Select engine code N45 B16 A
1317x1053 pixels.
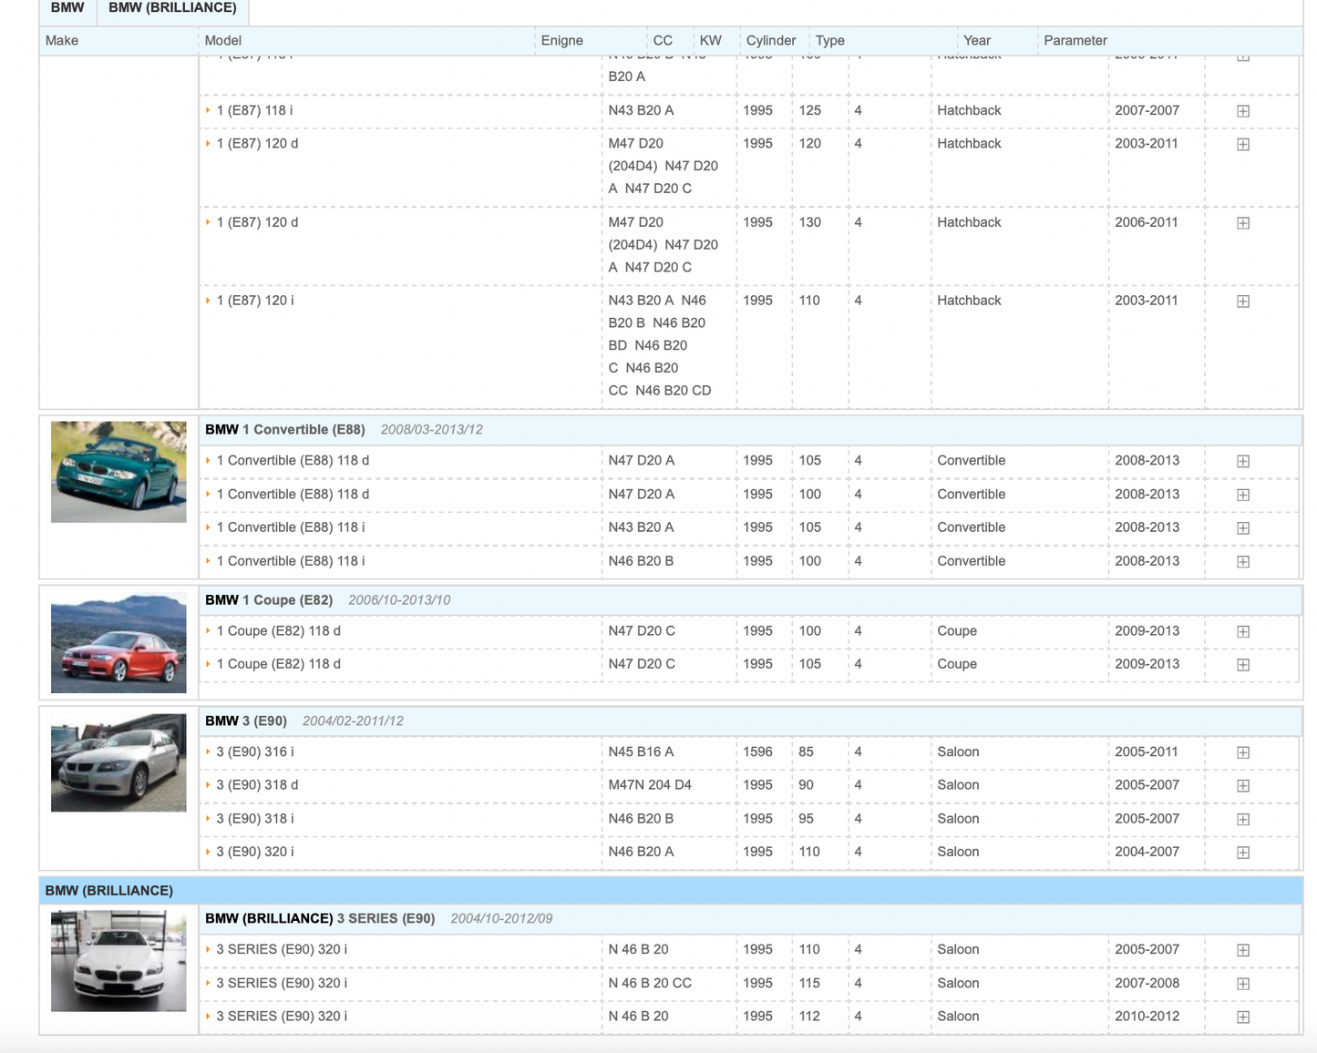click(642, 751)
